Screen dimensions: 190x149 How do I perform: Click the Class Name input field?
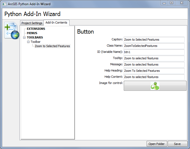(154, 46)
